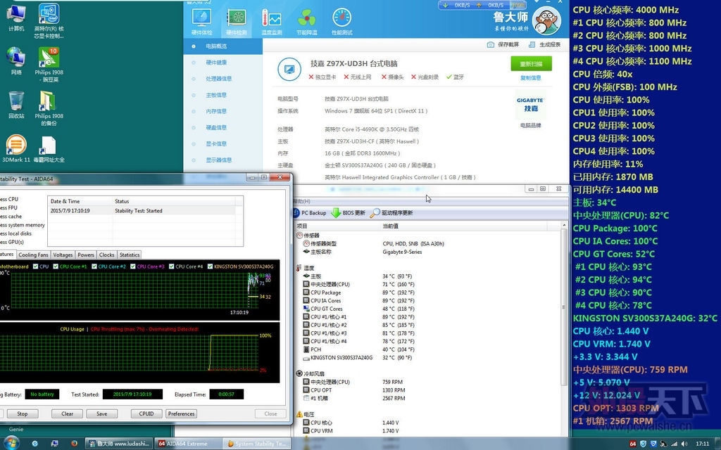Click the 复制信息 link

pos(531,77)
